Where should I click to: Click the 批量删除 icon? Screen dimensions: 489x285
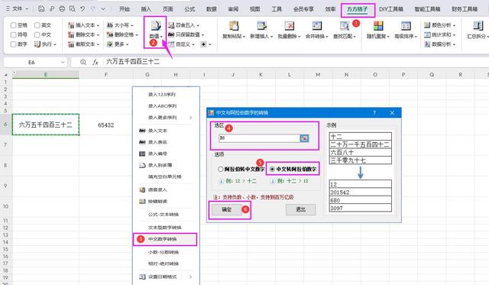point(289,26)
